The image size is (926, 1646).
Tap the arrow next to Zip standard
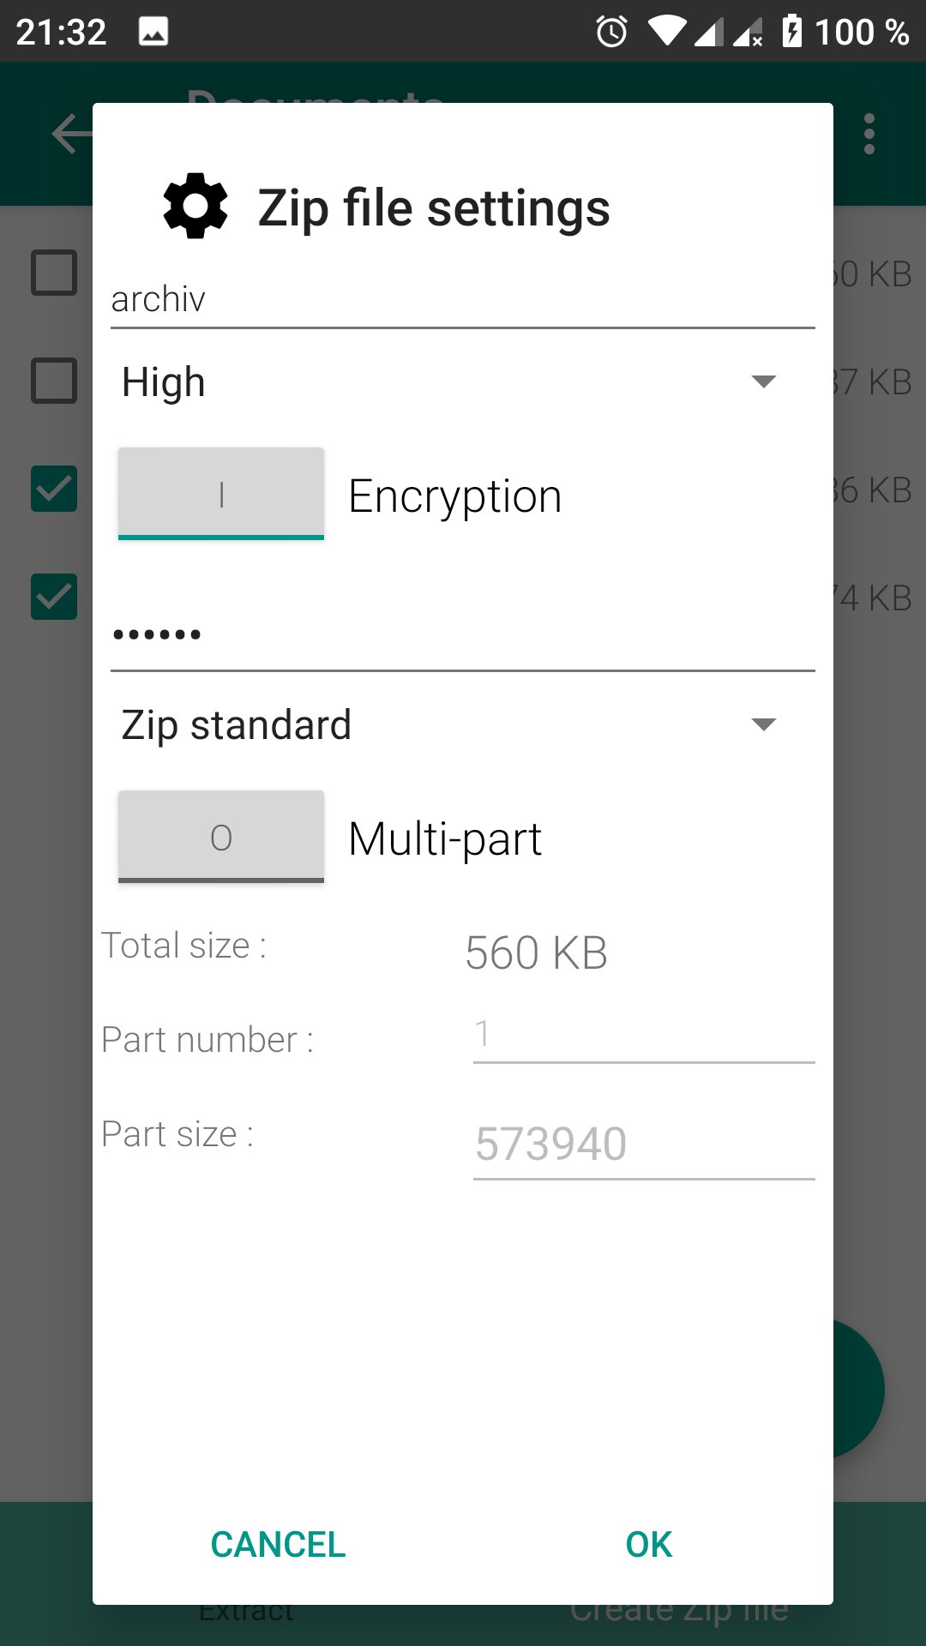[x=763, y=724]
